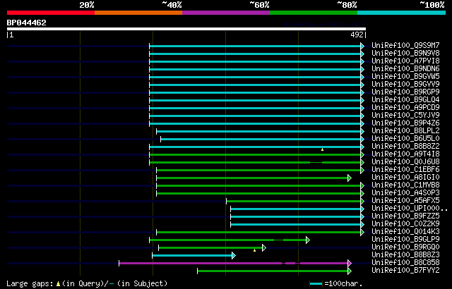The height and width of the screenshot is (289, 452).
Task: Click UniRef100_B9NDN6 subject name
Action: point(405,69)
